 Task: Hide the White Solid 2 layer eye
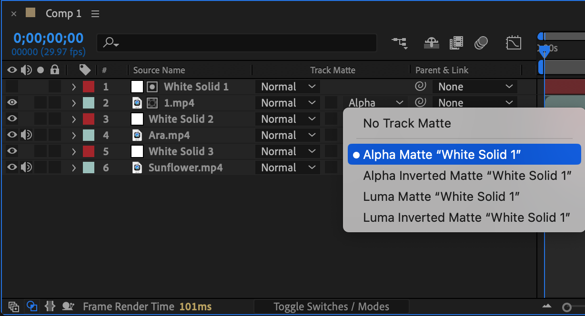click(x=12, y=119)
